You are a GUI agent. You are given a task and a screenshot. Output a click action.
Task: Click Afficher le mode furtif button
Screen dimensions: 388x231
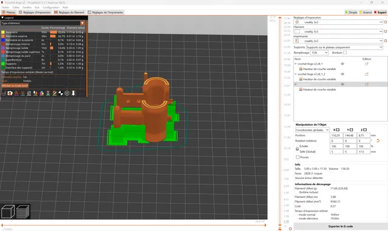(15, 86)
